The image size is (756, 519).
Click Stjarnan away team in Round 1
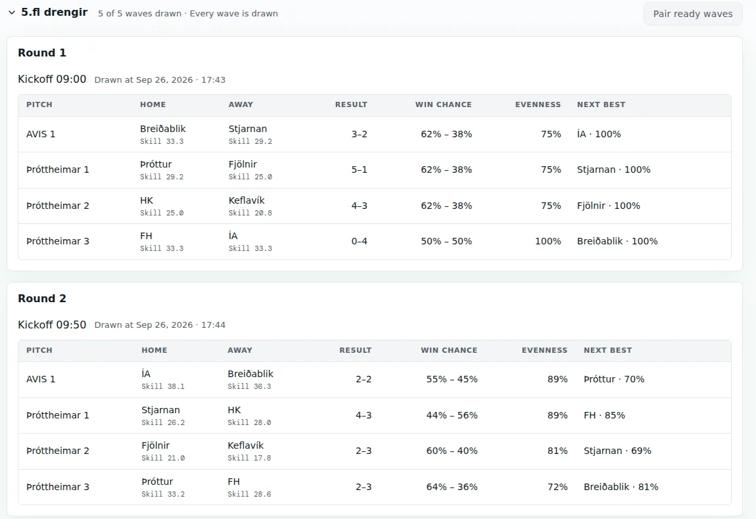click(x=247, y=129)
